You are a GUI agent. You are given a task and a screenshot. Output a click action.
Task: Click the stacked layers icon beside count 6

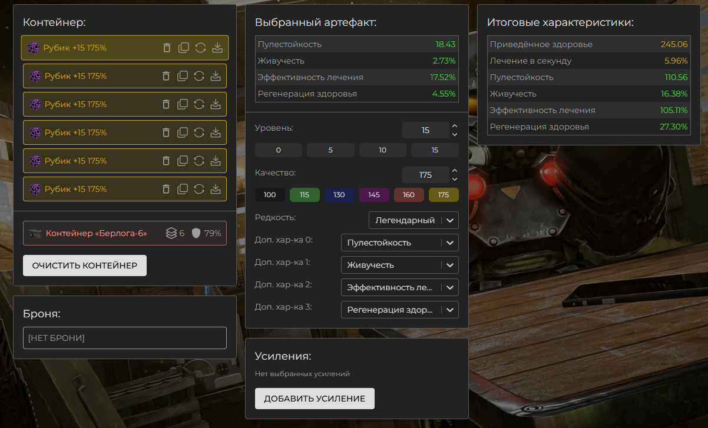171,233
